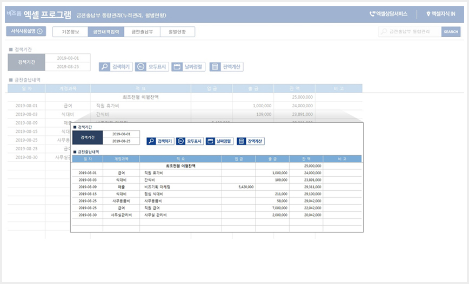This screenshot has height=284, width=469.
Task: Select background balance cell 24,000,000
Action: (x=294, y=106)
